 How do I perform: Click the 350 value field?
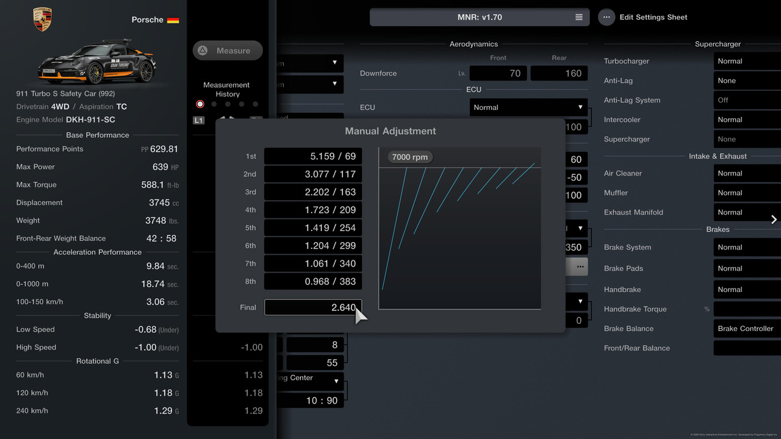pyautogui.click(x=576, y=248)
